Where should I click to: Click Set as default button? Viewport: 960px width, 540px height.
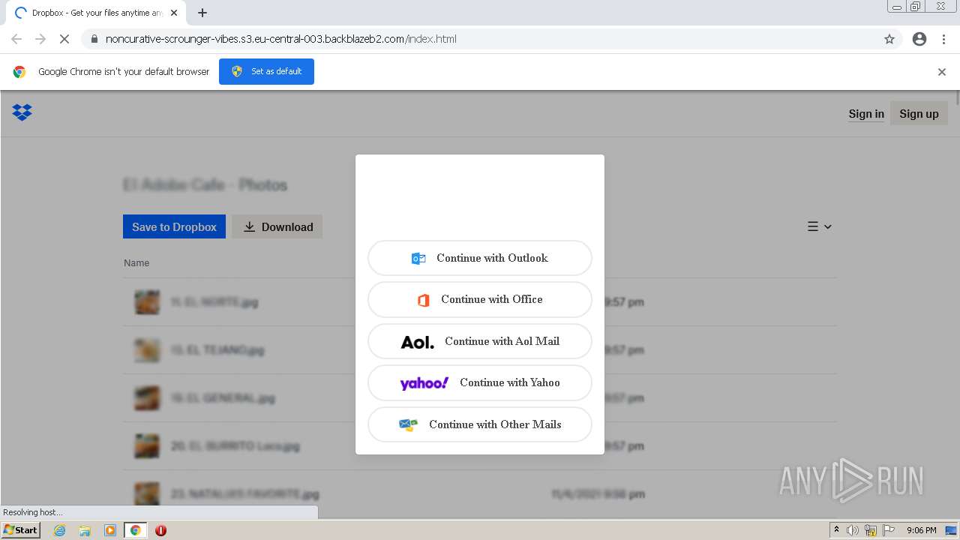coord(266,71)
